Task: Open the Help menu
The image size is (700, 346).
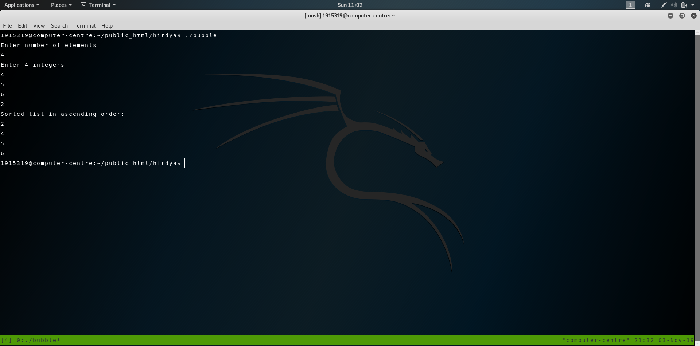Action: click(107, 25)
